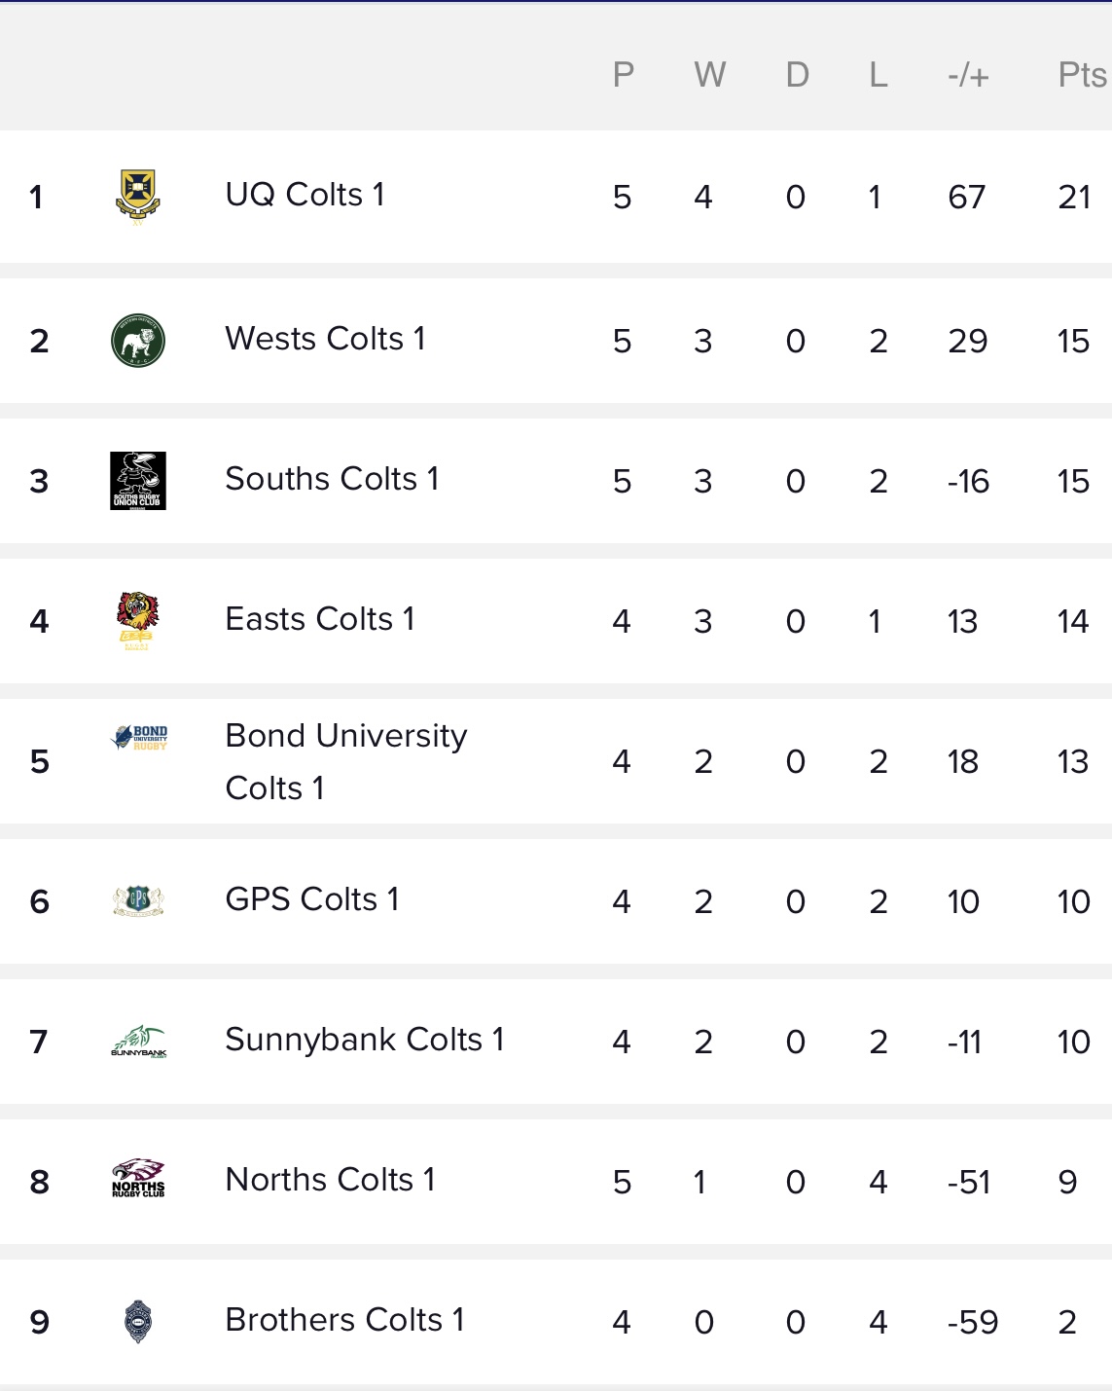Select the Souths Rugby Union Club logo

pos(138,481)
